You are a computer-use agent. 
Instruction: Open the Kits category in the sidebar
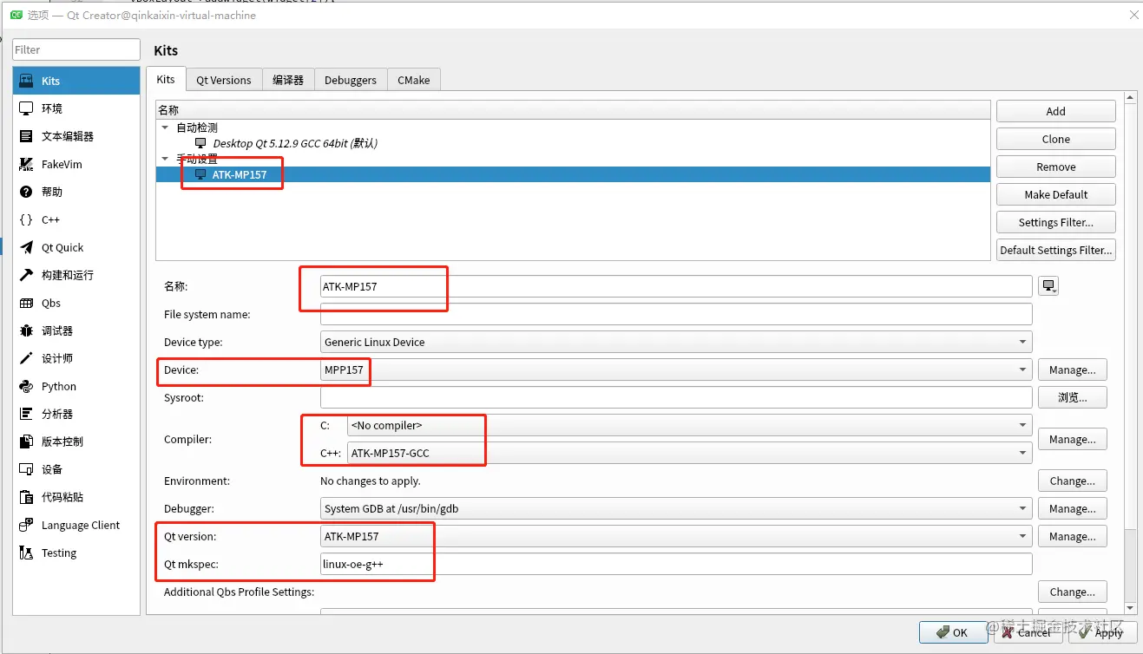pyautogui.click(x=76, y=81)
